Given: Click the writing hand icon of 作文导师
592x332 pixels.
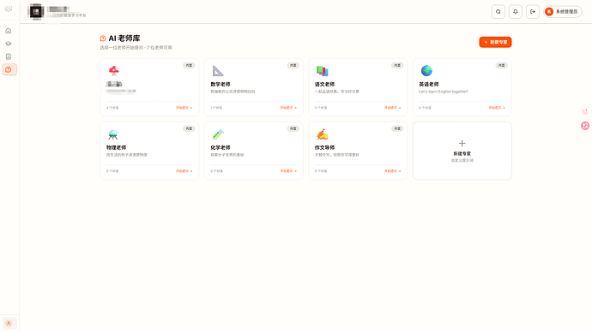Looking at the screenshot, I should [x=322, y=134].
